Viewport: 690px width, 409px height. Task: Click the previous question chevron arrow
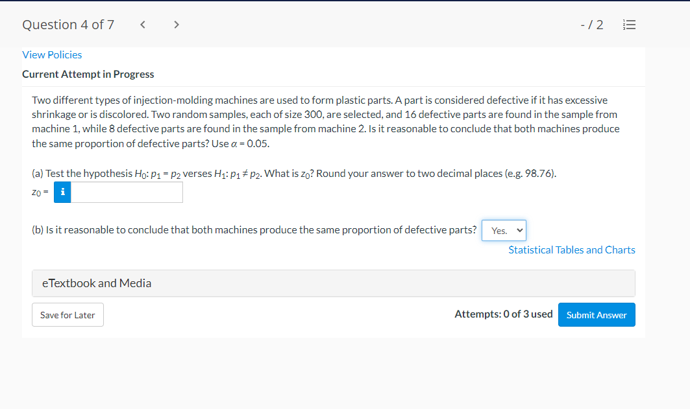pos(142,24)
